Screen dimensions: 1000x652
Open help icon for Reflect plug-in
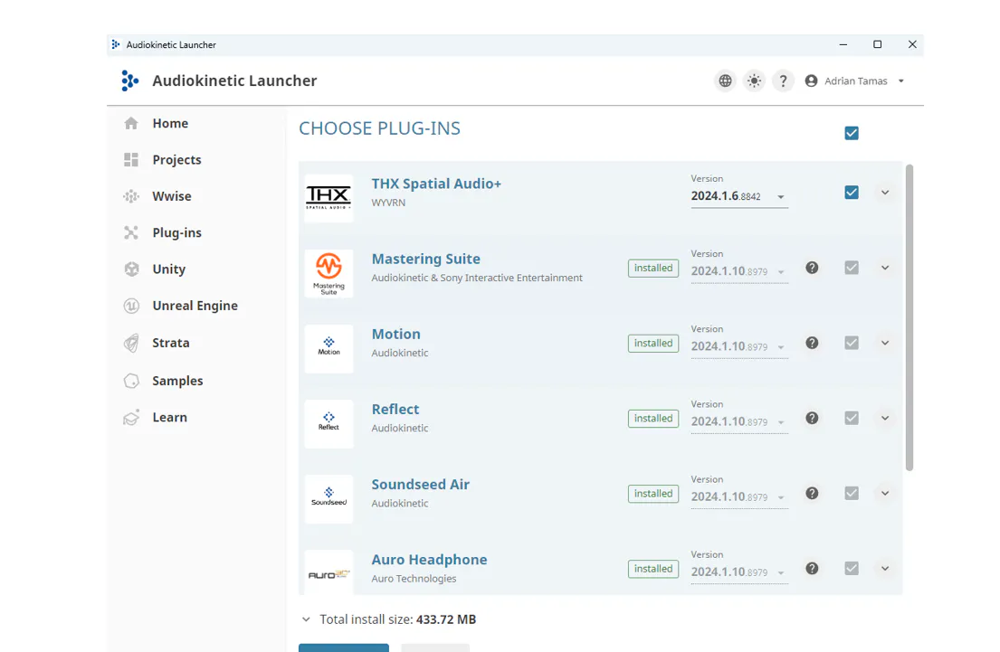tap(812, 418)
